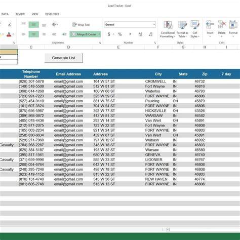Open the font color red swatch
The height and width of the screenshot is (240, 240).
[9, 34]
